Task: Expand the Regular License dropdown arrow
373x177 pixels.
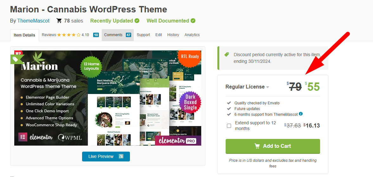Action: 267,87
